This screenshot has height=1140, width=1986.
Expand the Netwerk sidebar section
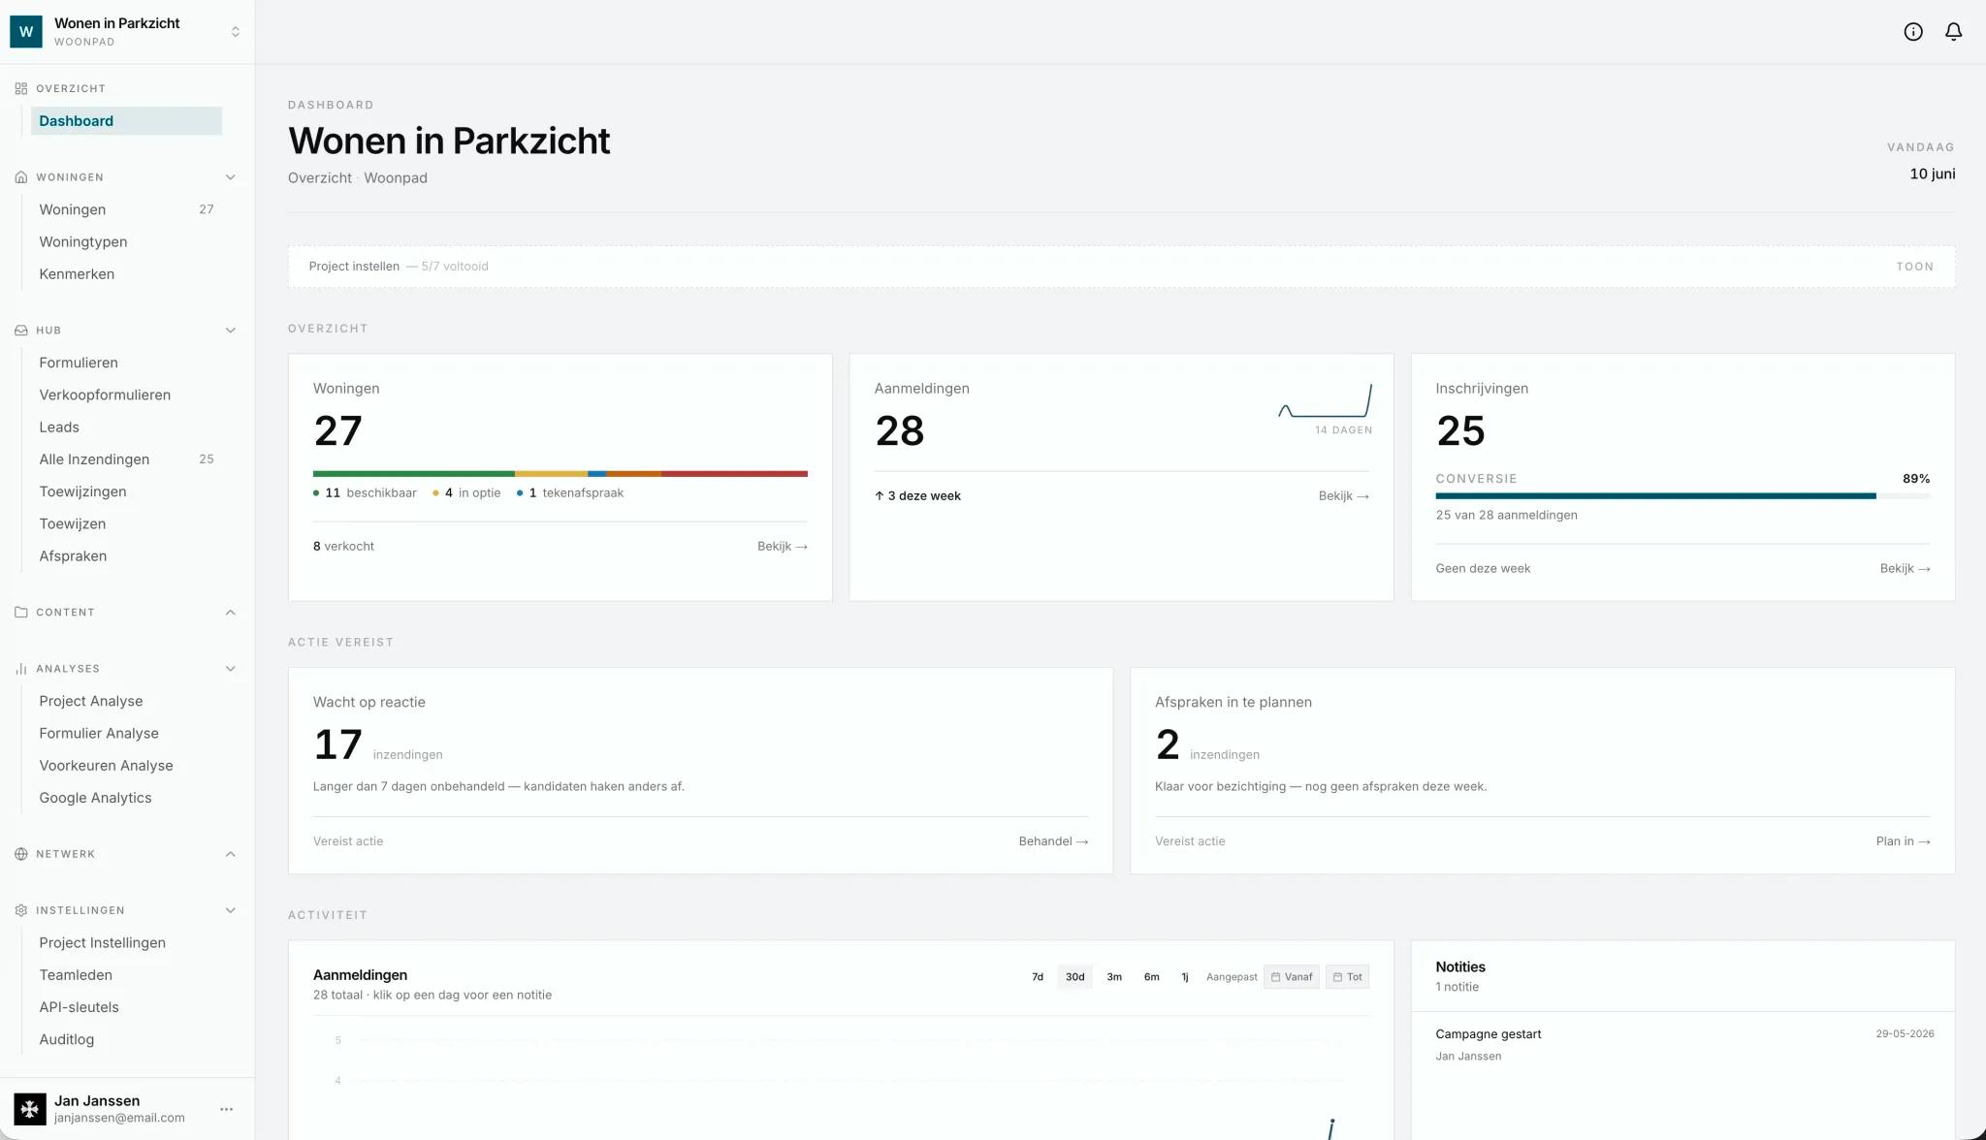(231, 854)
